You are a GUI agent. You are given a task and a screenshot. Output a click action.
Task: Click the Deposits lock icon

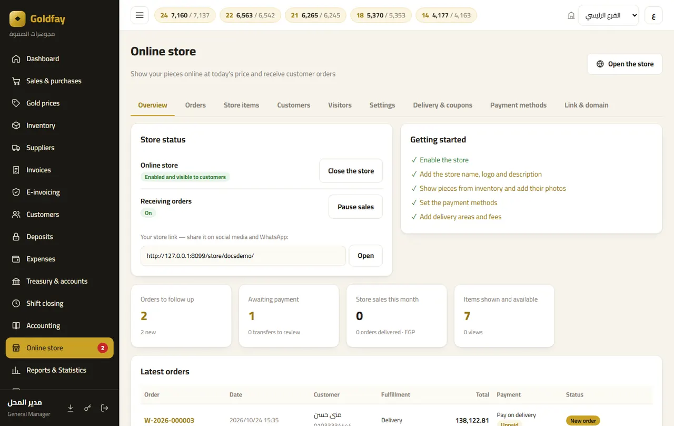click(16, 237)
